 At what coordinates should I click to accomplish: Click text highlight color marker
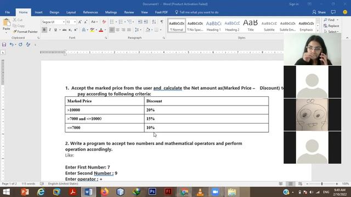point(92,30)
